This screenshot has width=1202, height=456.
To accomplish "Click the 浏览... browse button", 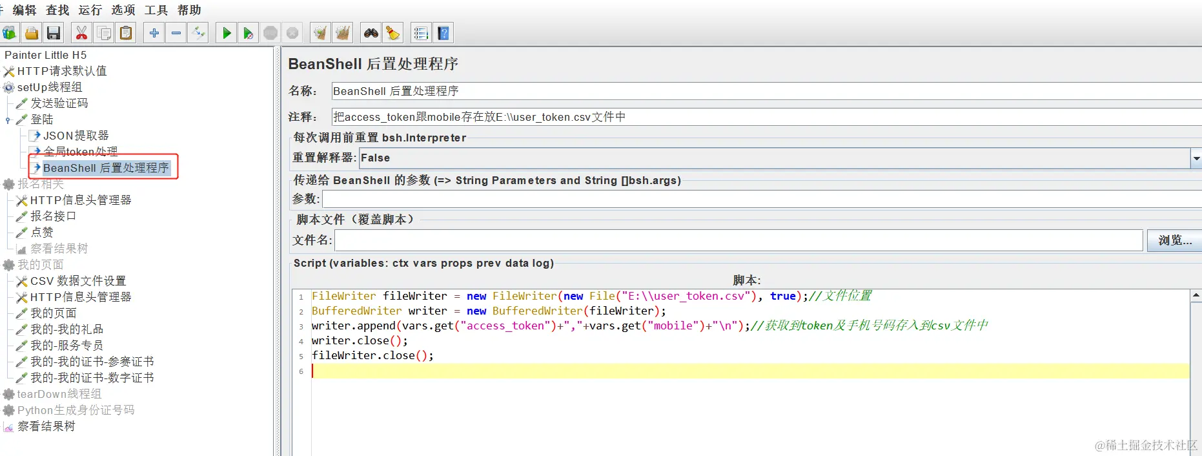I will pos(1174,240).
